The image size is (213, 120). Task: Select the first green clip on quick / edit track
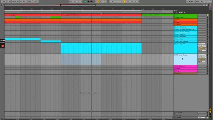coord(18,17)
